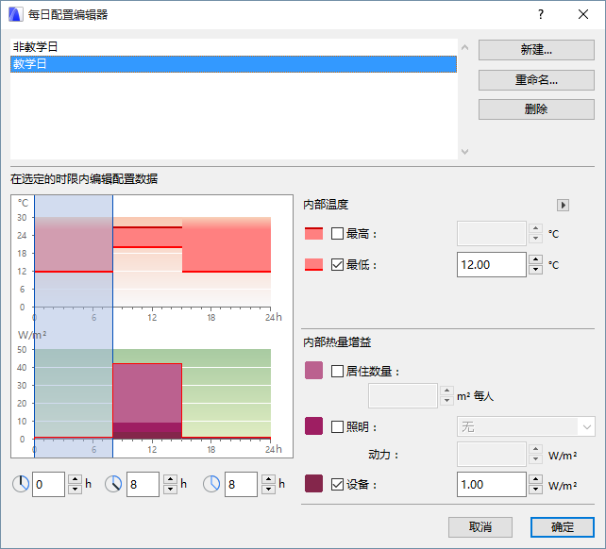
Task: Click the 最低 temperature input field 12.00
Action: pos(491,265)
